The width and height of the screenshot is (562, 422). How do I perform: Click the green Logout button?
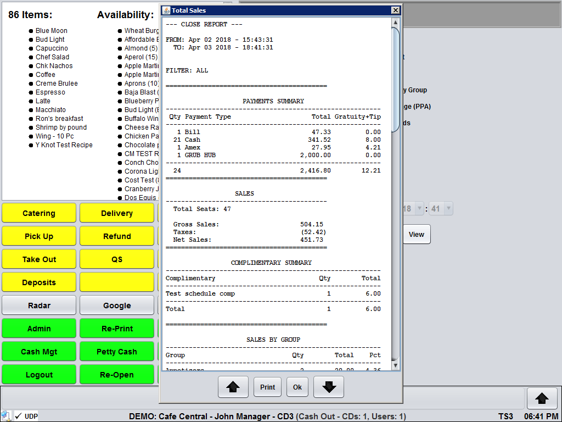pyautogui.click(x=39, y=375)
